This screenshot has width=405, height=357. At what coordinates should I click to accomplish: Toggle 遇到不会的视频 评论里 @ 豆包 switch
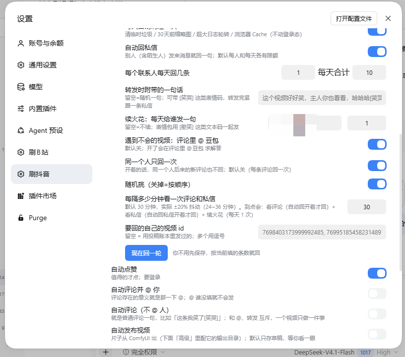coord(377,144)
